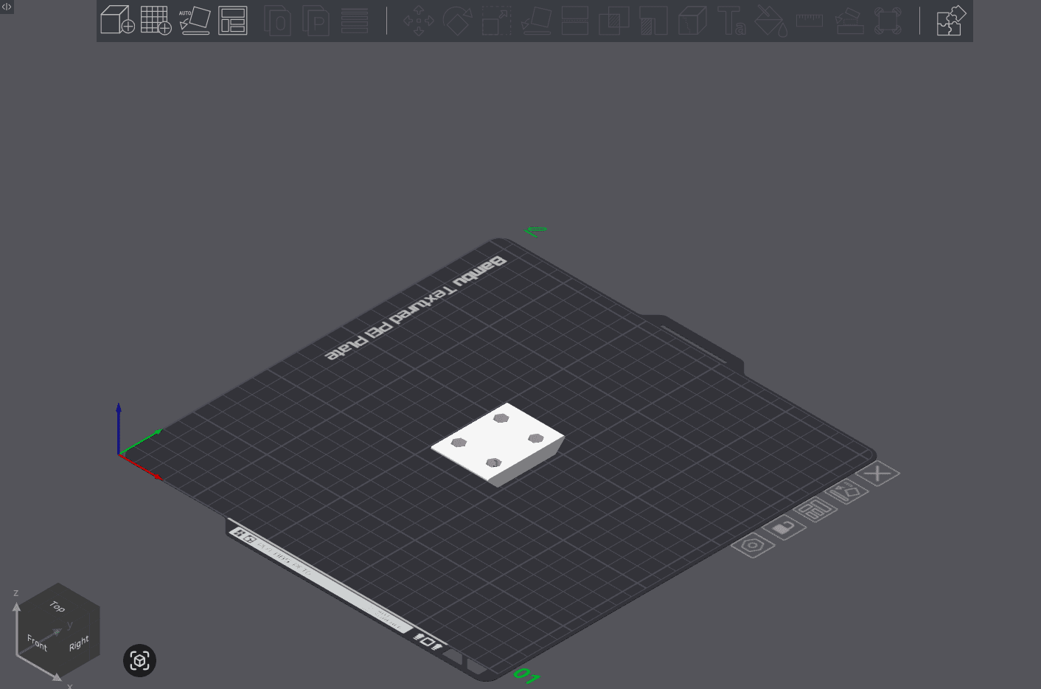Open the support painting tool

(849, 21)
